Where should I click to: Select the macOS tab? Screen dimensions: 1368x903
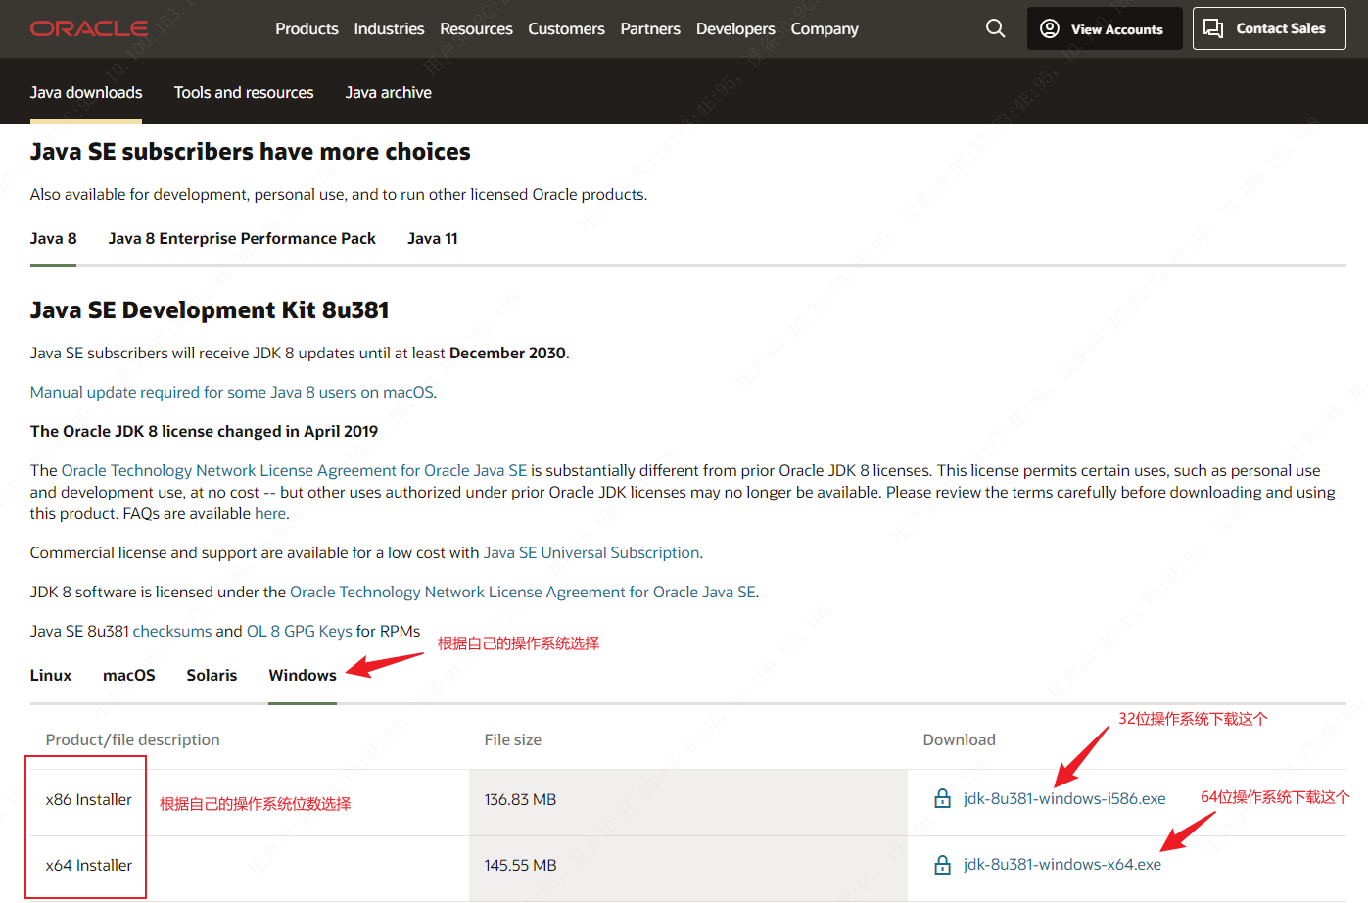[129, 675]
